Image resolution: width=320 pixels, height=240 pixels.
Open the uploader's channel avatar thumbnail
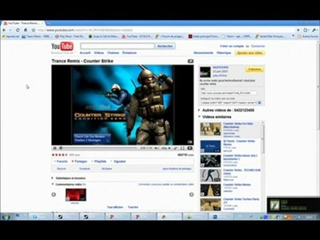click(205, 72)
